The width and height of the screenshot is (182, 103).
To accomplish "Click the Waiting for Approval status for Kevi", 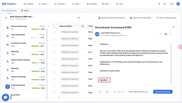I will tap(70, 86).
